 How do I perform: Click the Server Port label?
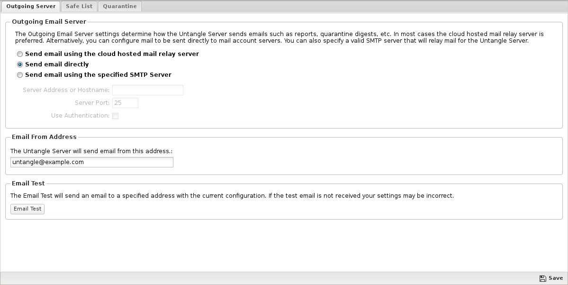coord(92,103)
